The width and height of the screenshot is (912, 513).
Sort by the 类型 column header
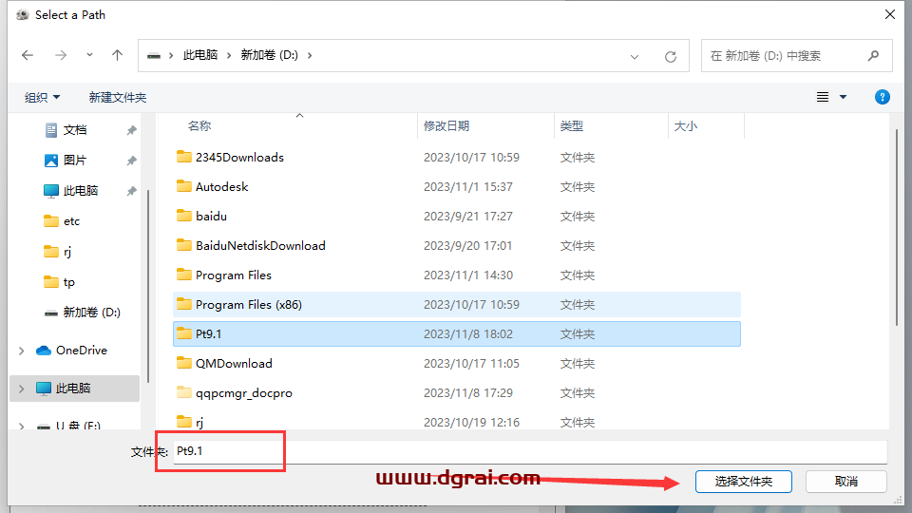click(571, 126)
